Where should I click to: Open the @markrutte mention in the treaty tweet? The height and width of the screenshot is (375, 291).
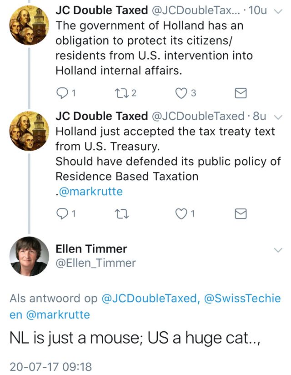(90, 191)
